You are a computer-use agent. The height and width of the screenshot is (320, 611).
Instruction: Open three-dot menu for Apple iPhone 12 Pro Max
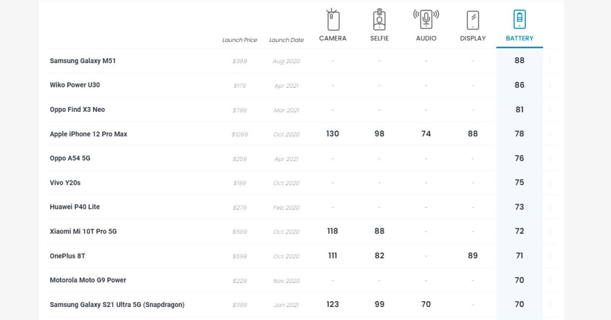[x=550, y=134]
